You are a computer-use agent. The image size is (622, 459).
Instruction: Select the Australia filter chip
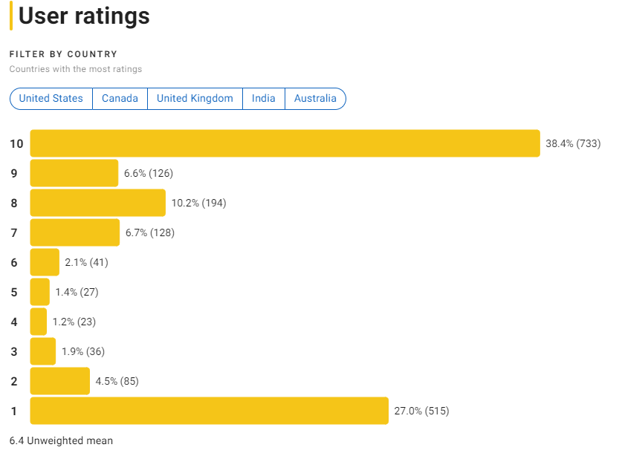315,99
